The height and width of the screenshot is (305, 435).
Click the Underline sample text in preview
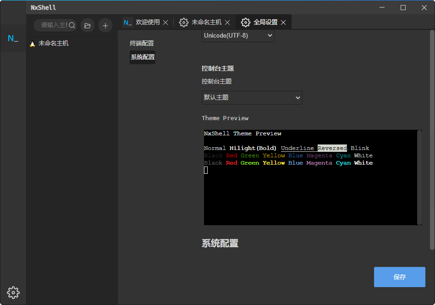point(297,148)
